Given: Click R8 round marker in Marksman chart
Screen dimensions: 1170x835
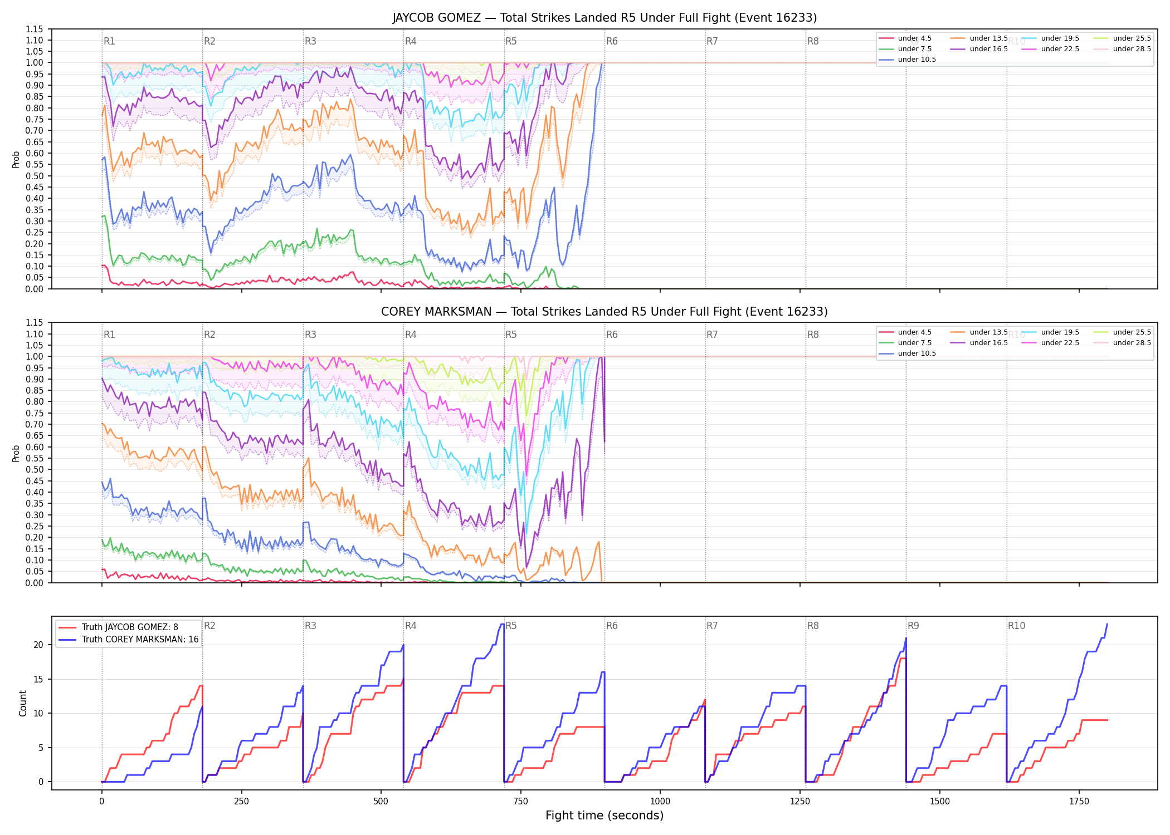Looking at the screenshot, I should pos(813,335).
